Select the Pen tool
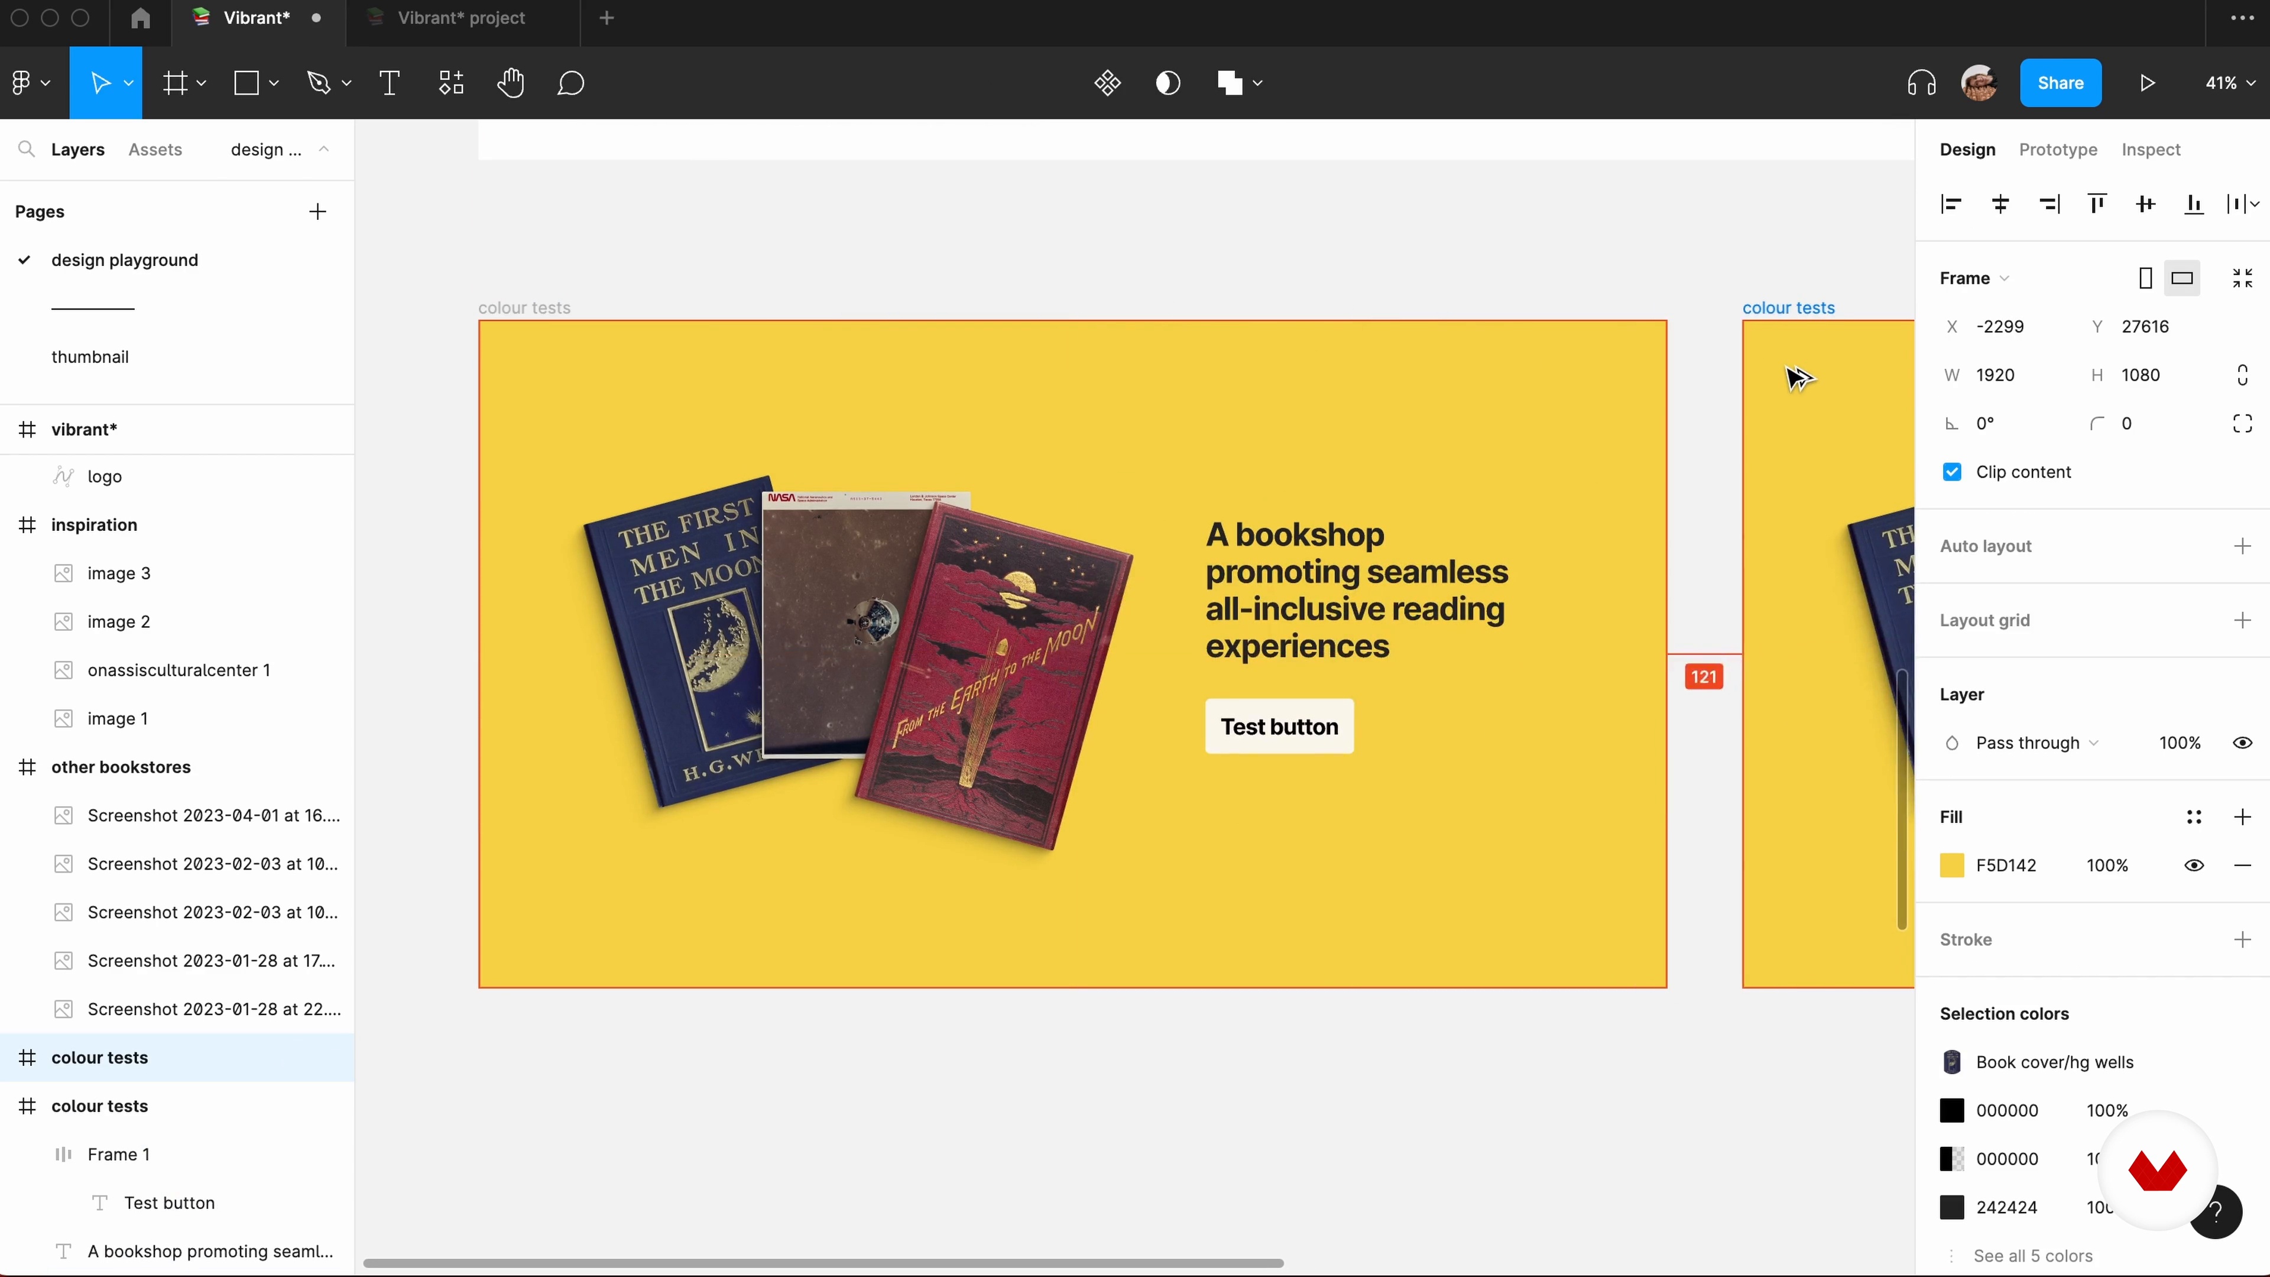The width and height of the screenshot is (2270, 1277). [319, 83]
